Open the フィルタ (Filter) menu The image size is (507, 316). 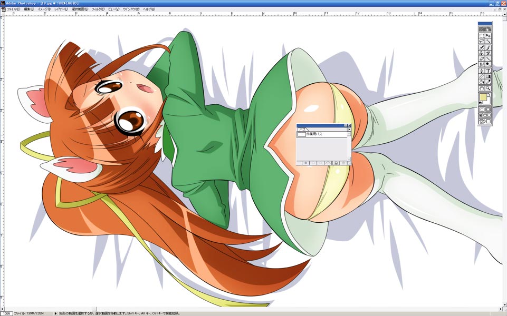coord(98,9)
